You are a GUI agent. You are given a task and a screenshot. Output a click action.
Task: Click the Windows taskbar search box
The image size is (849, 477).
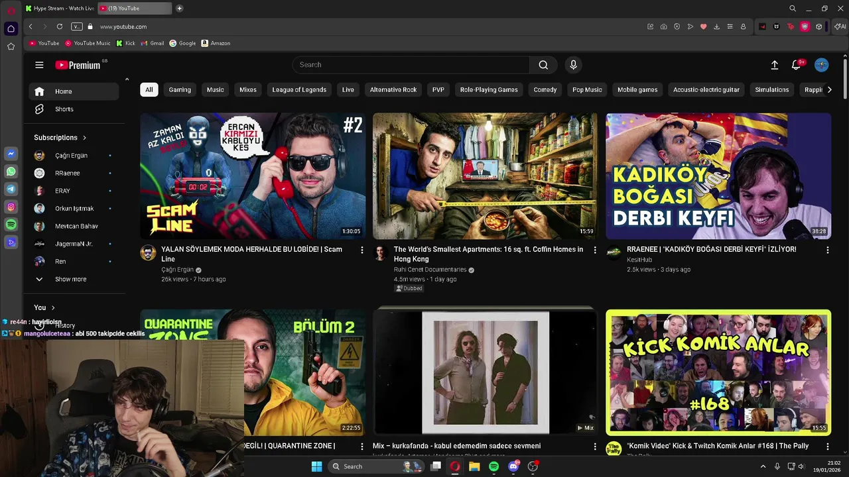376,466
